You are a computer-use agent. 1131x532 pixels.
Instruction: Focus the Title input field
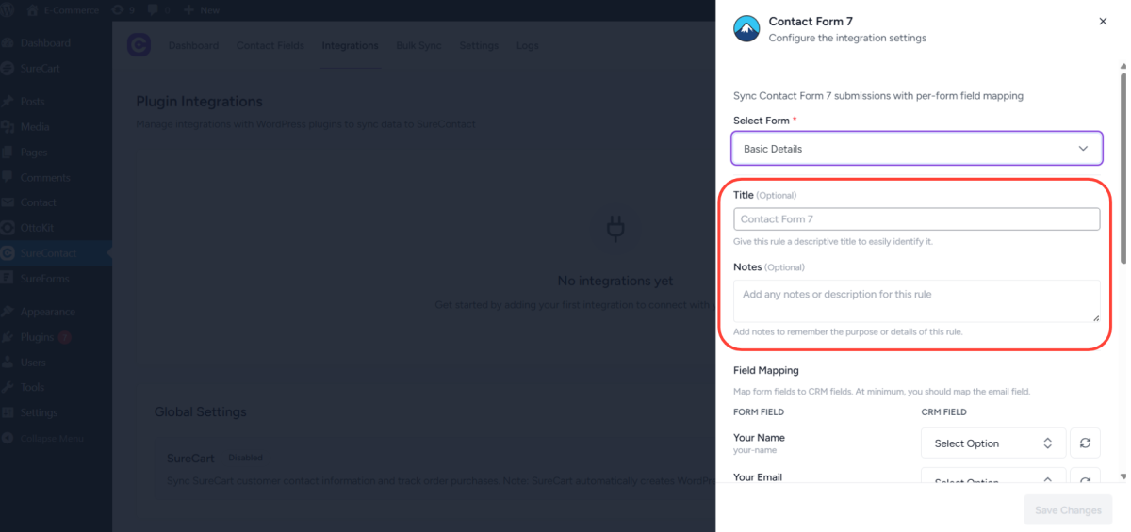(916, 219)
